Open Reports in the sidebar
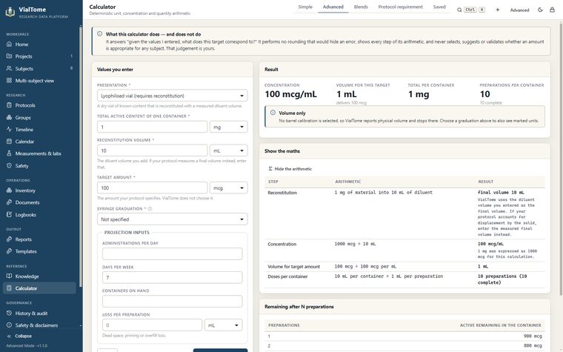563x352 pixels. (39, 239)
